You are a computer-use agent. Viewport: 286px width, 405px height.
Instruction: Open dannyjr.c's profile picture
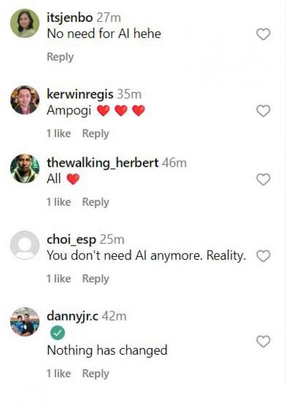point(25,322)
